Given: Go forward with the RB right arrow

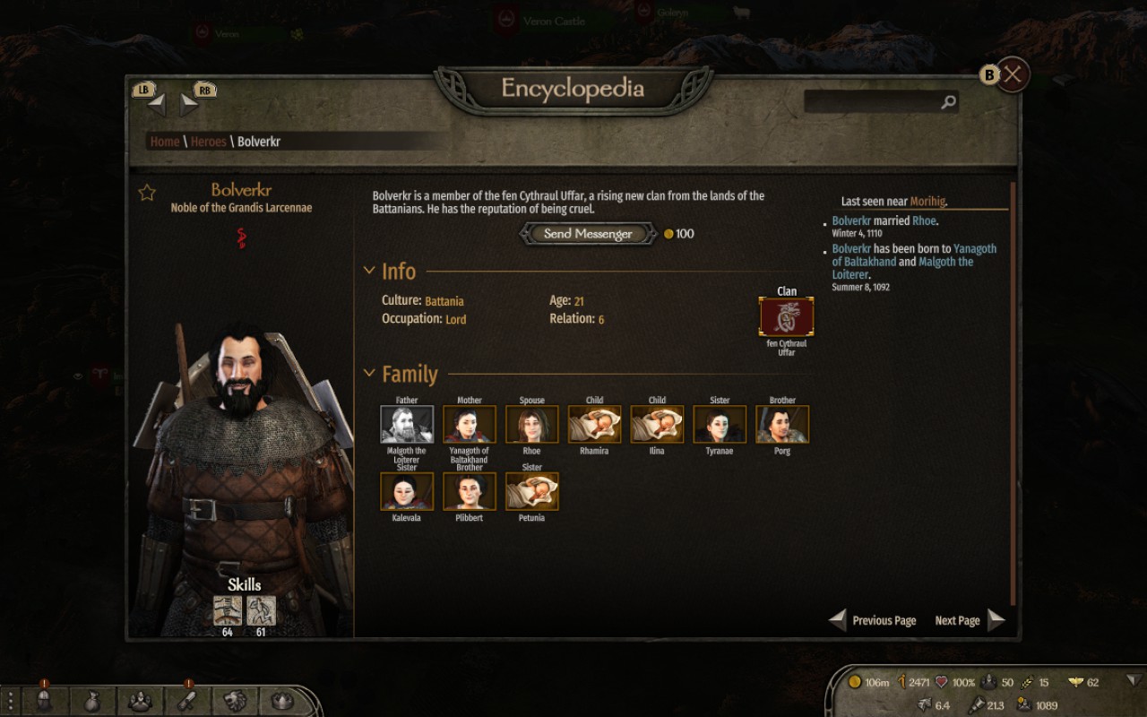Looking at the screenshot, I should pyautogui.click(x=188, y=105).
